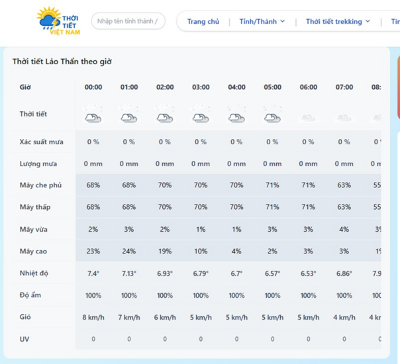Open the Thời tiết trekking dropdown
This screenshot has width=400, height=364.
[x=334, y=21]
